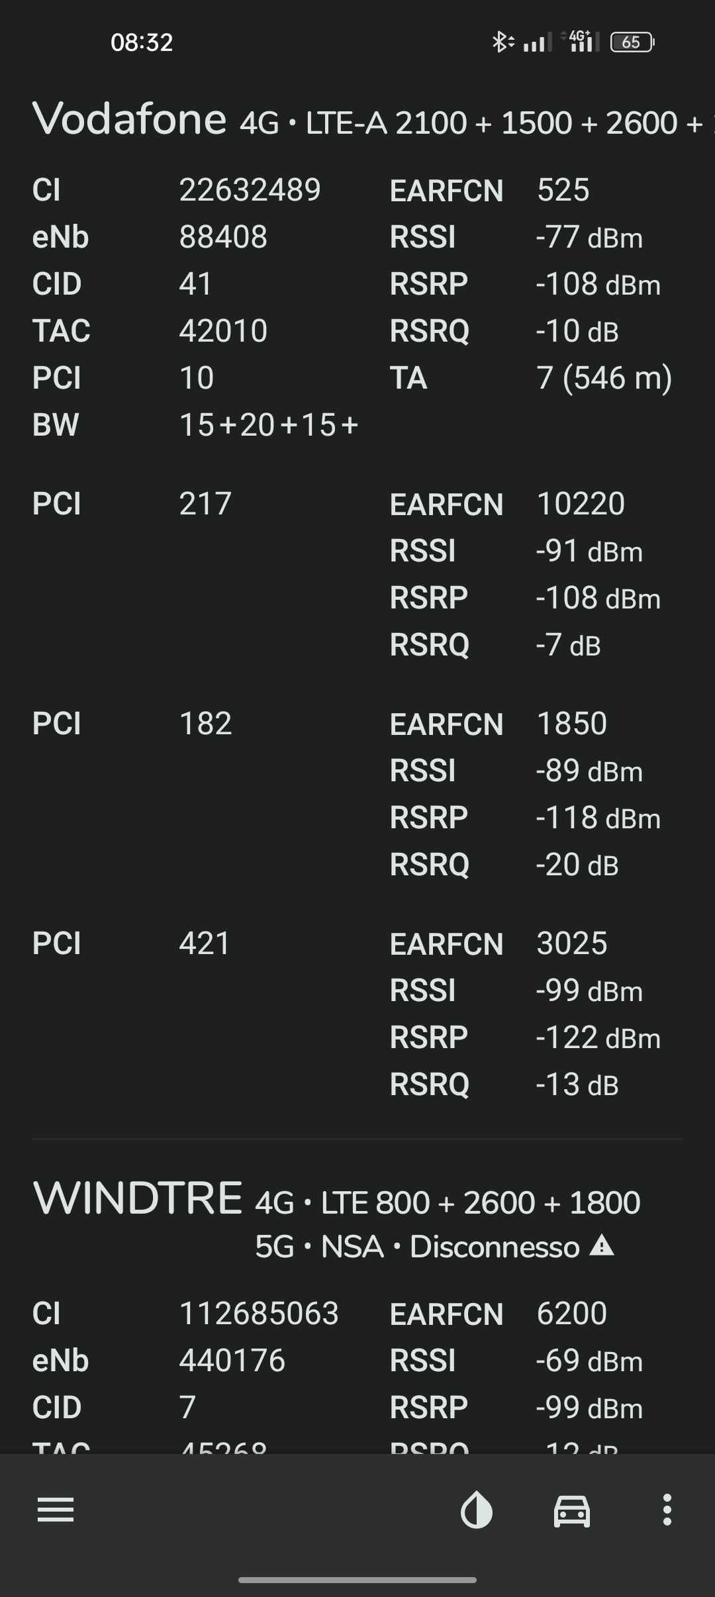Tap the clock showing 08:32
The width and height of the screenshot is (715, 1597).
click(142, 42)
